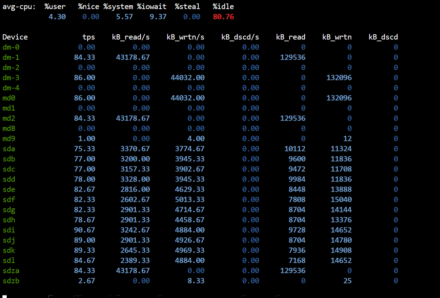Screen dimensions: 440x298
Task: Click the sdg kB_wrtn value 14144
Action: tap(341, 210)
